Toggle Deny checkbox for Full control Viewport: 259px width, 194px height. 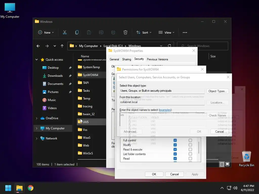190,140
